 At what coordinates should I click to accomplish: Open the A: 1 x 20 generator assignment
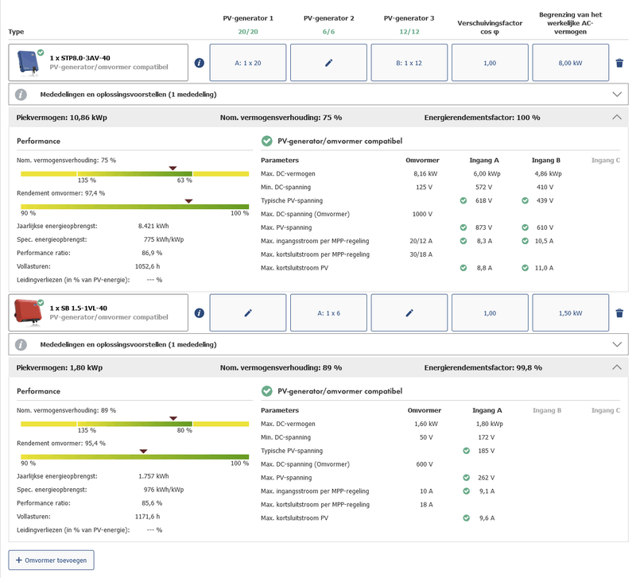(x=248, y=63)
